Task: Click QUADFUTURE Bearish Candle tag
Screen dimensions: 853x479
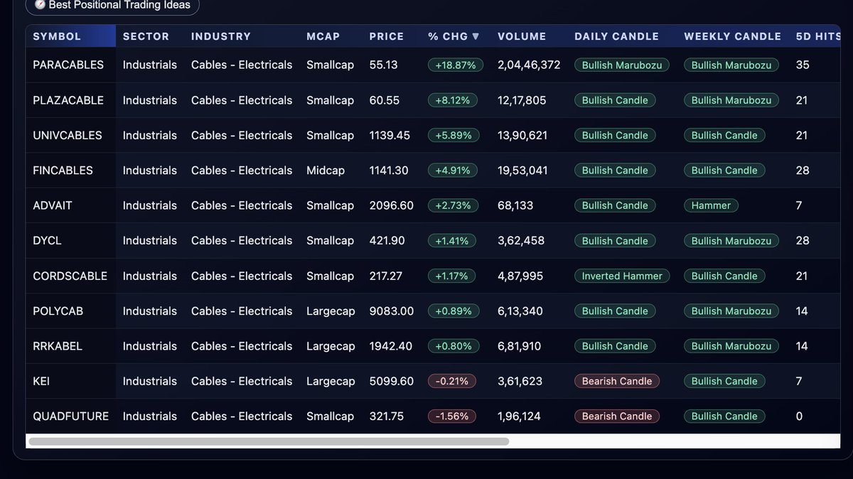Action: (x=617, y=416)
